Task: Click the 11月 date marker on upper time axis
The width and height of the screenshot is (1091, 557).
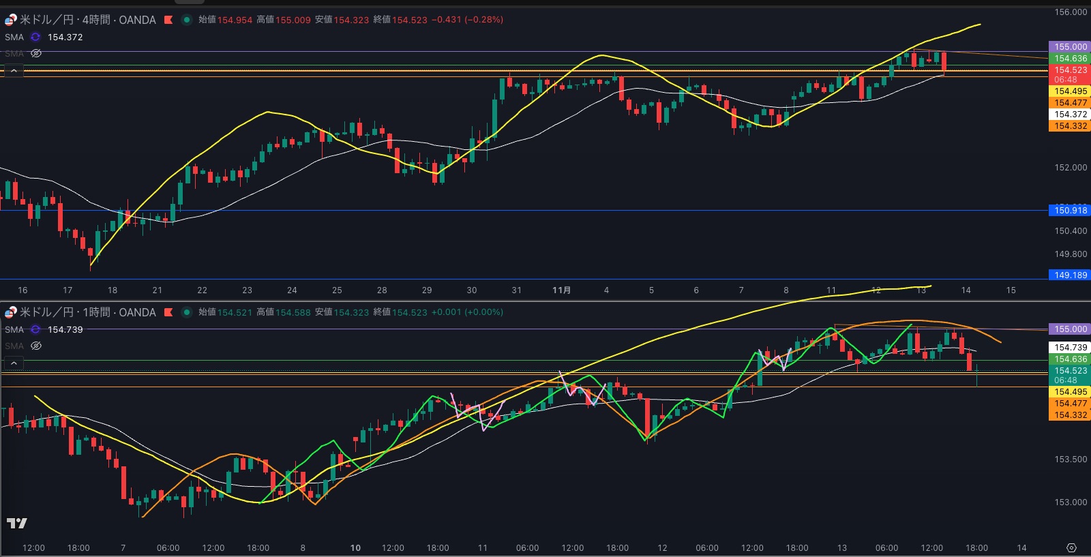Action: (x=561, y=290)
